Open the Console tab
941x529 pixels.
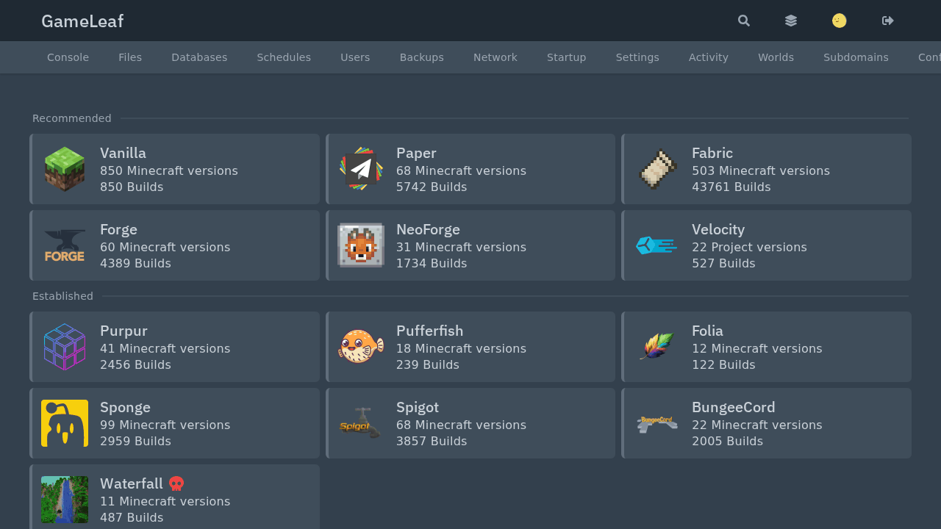(68, 57)
